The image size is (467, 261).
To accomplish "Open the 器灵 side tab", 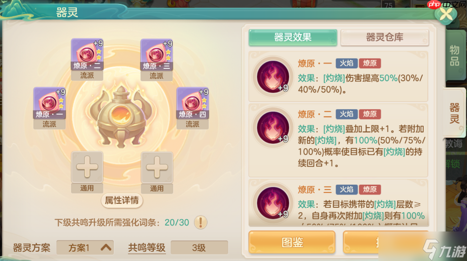I will pos(455,113).
